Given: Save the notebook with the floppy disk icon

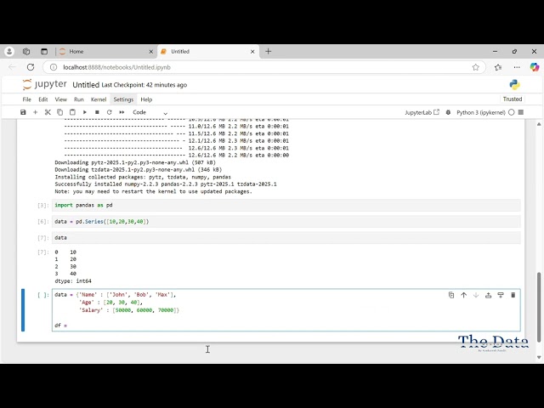Looking at the screenshot, I should point(23,112).
